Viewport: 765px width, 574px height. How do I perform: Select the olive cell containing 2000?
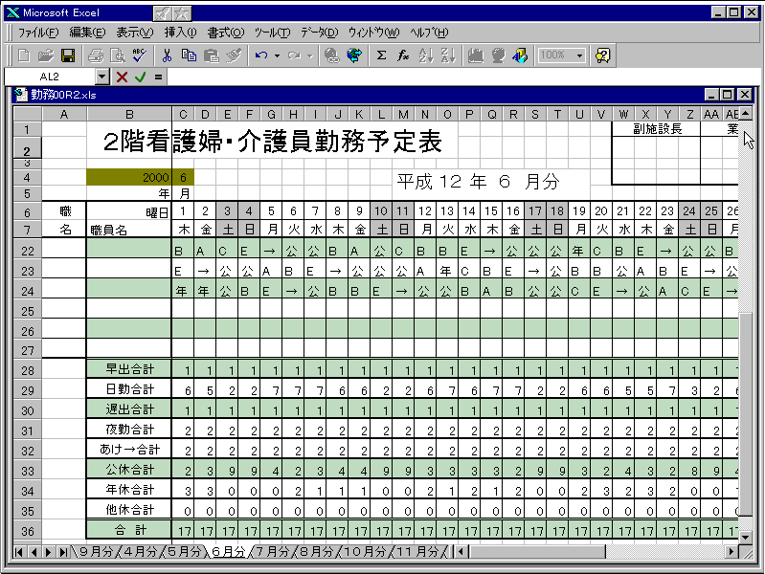pyautogui.click(x=128, y=177)
